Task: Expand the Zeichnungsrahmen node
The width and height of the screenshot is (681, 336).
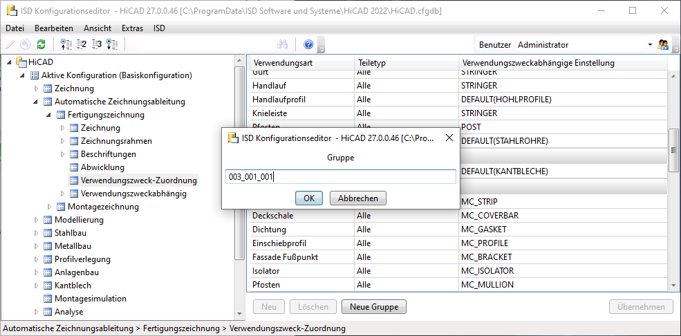Action: [62, 141]
